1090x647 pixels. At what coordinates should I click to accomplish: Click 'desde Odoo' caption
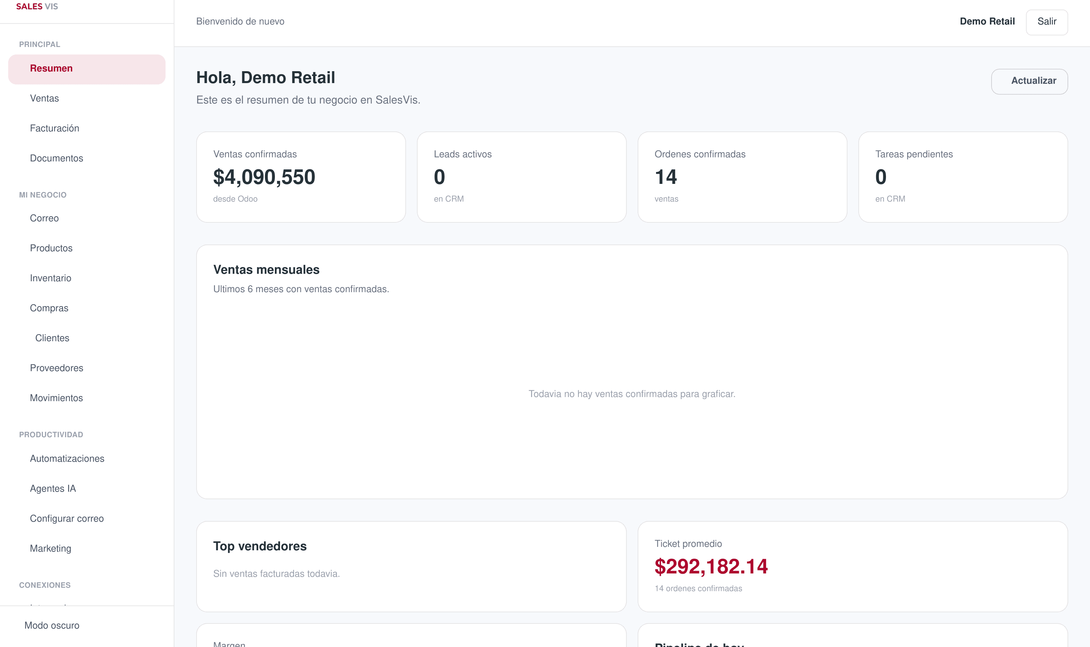click(x=235, y=199)
